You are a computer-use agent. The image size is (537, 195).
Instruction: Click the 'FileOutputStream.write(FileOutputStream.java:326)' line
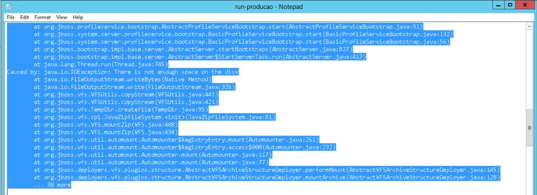coord(134,87)
